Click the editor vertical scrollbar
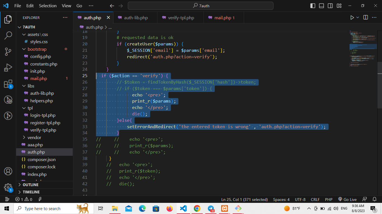Image resolution: width=382 pixels, height=214 pixels. pos(379,85)
